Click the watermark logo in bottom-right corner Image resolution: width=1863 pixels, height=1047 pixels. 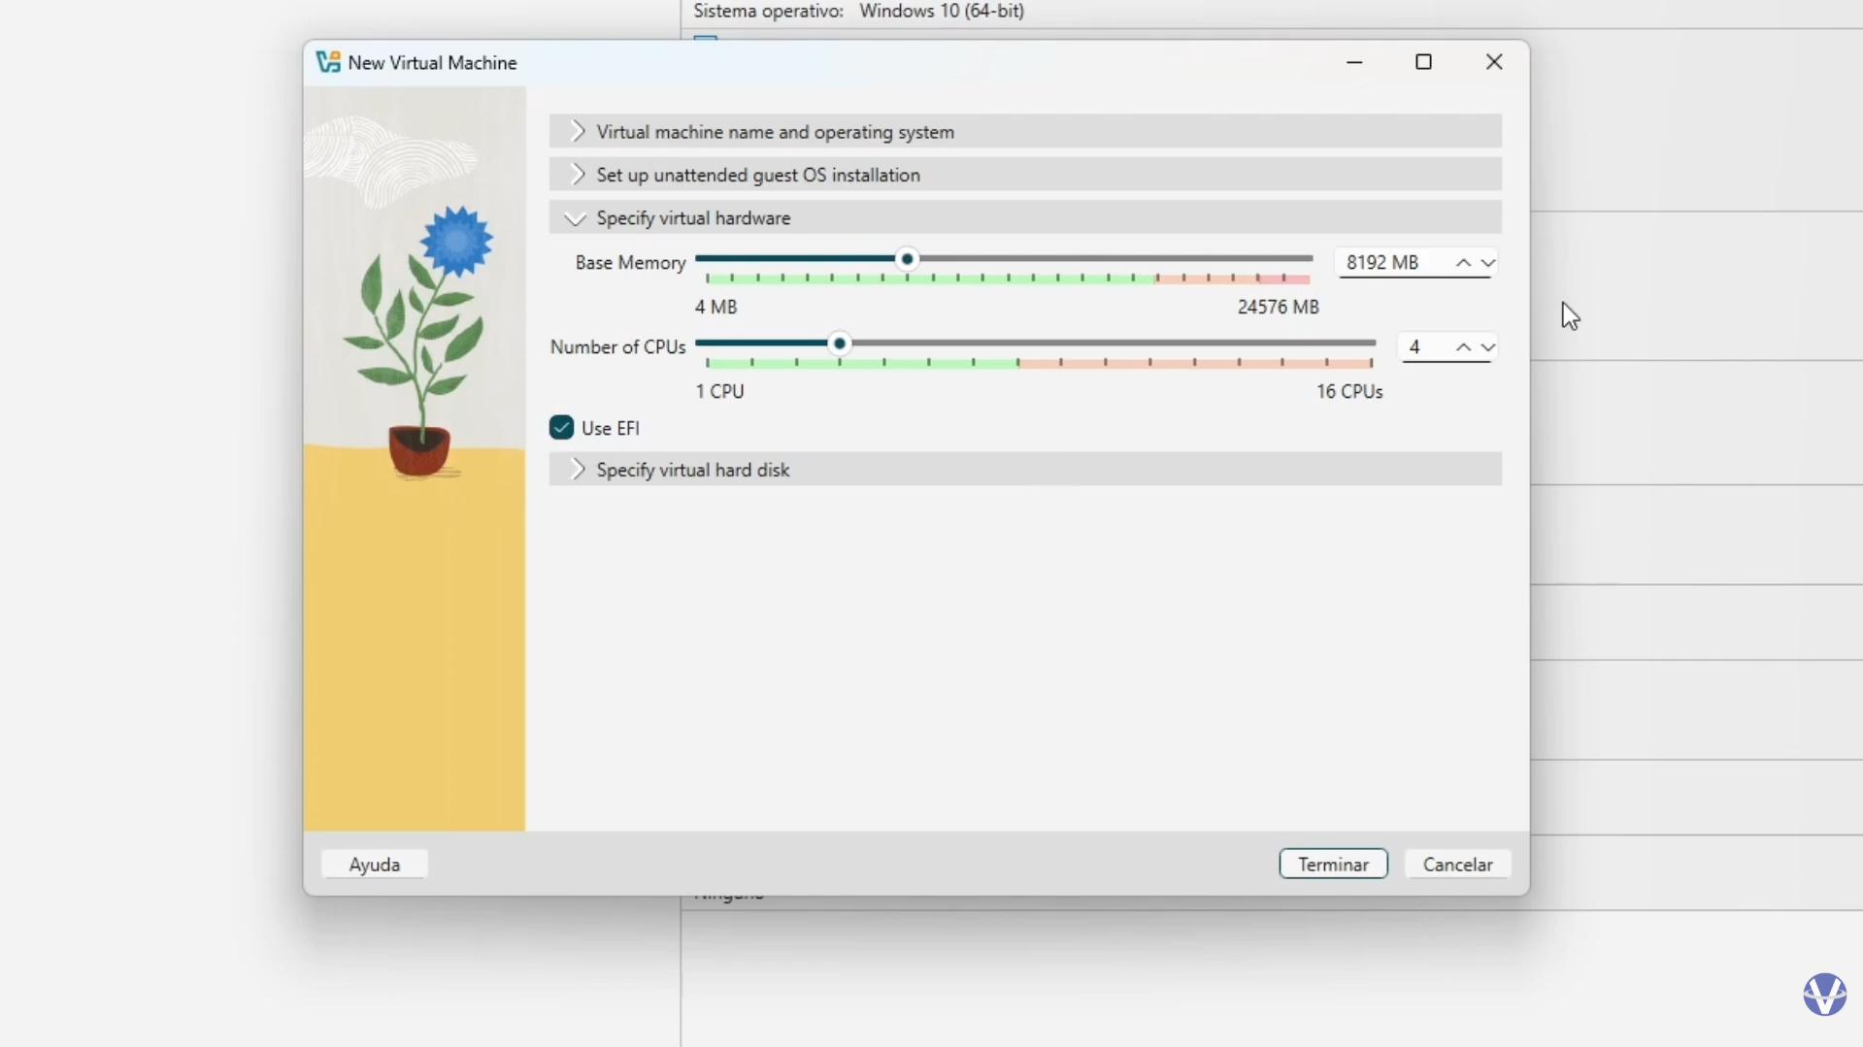click(x=1824, y=995)
